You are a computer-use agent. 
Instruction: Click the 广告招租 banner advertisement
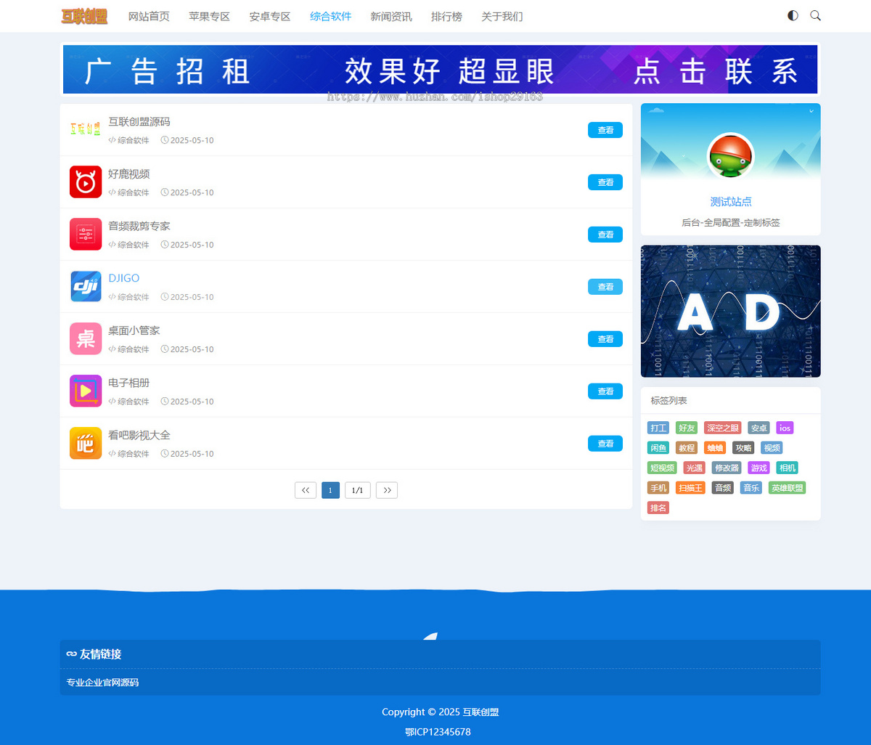pos(440,70)
